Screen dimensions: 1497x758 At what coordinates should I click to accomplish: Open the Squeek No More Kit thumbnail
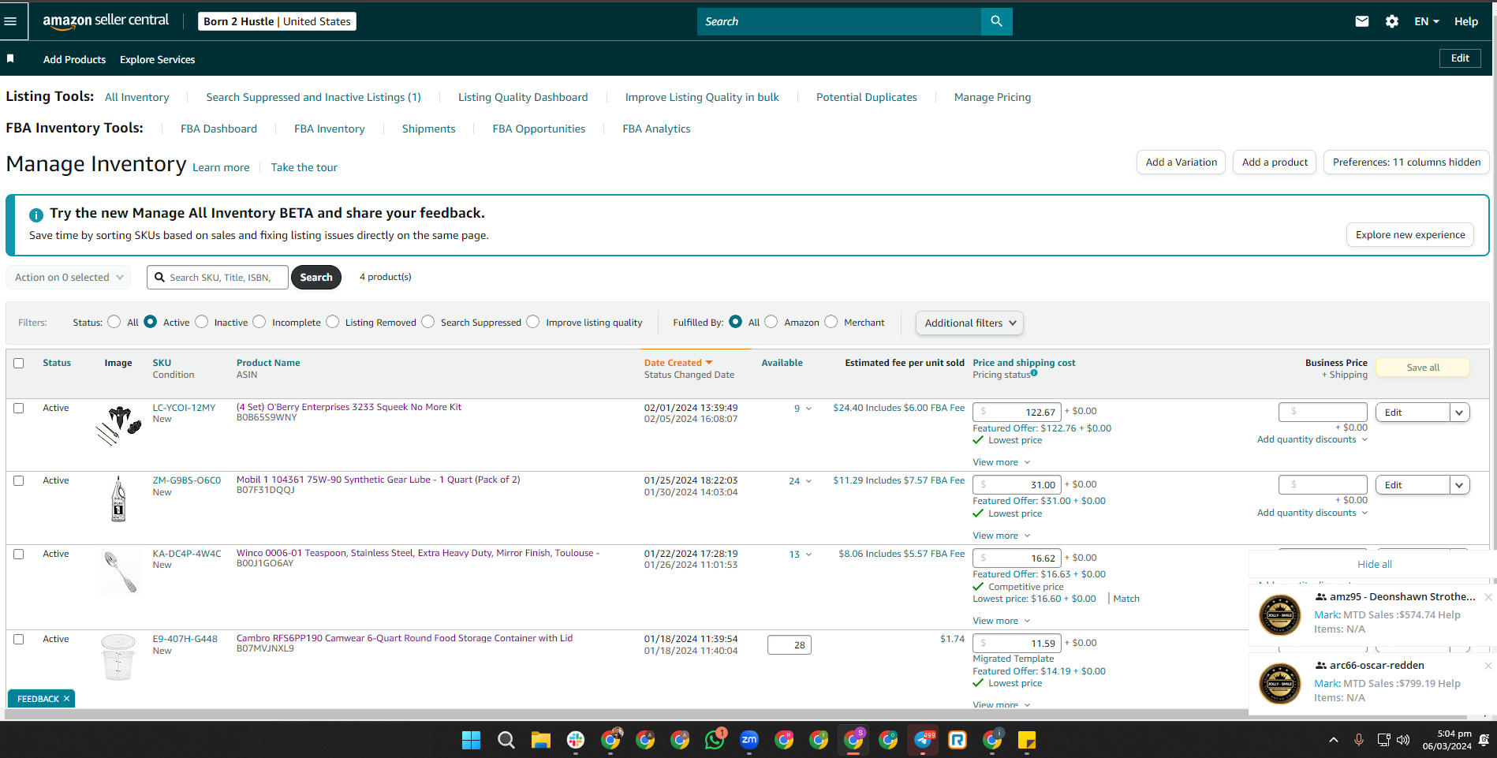click(118, 426)
